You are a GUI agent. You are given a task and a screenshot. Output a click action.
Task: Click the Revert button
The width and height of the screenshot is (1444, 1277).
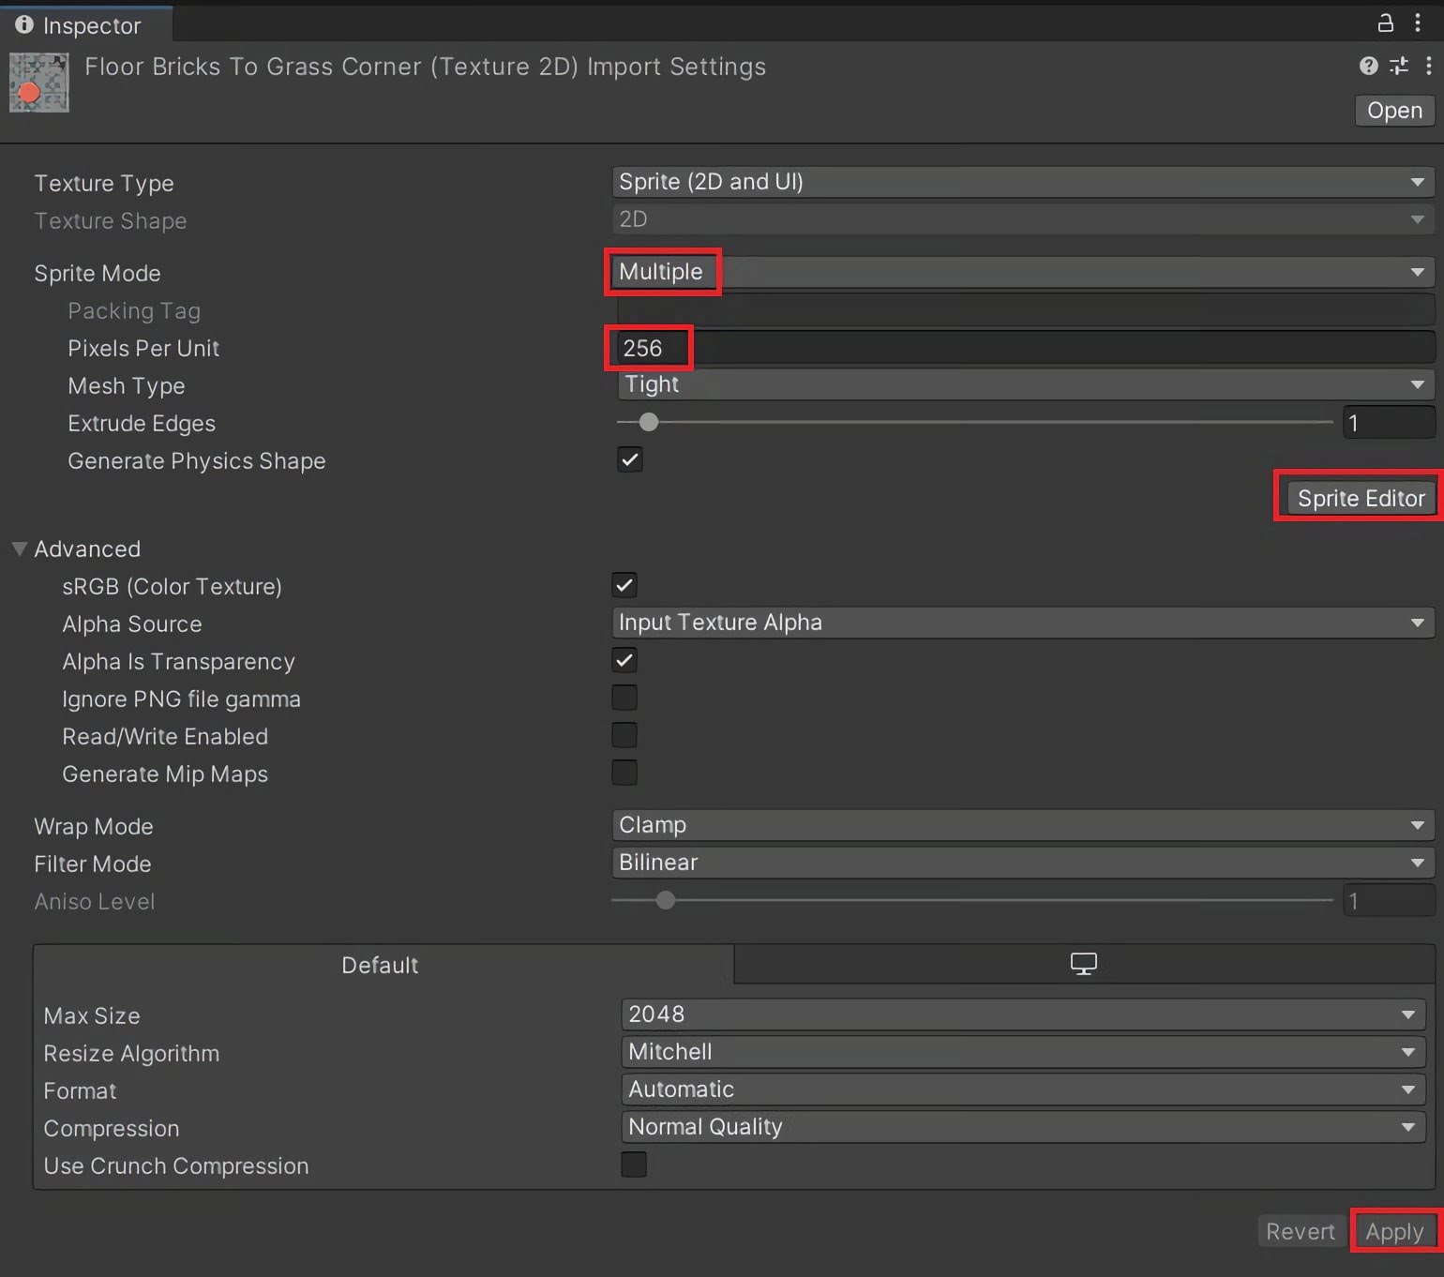[x=1300, y=1231]
